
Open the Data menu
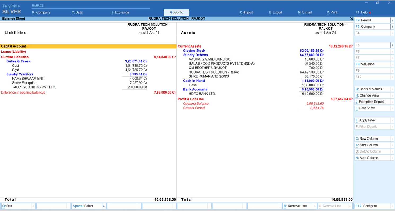[77, 12]
